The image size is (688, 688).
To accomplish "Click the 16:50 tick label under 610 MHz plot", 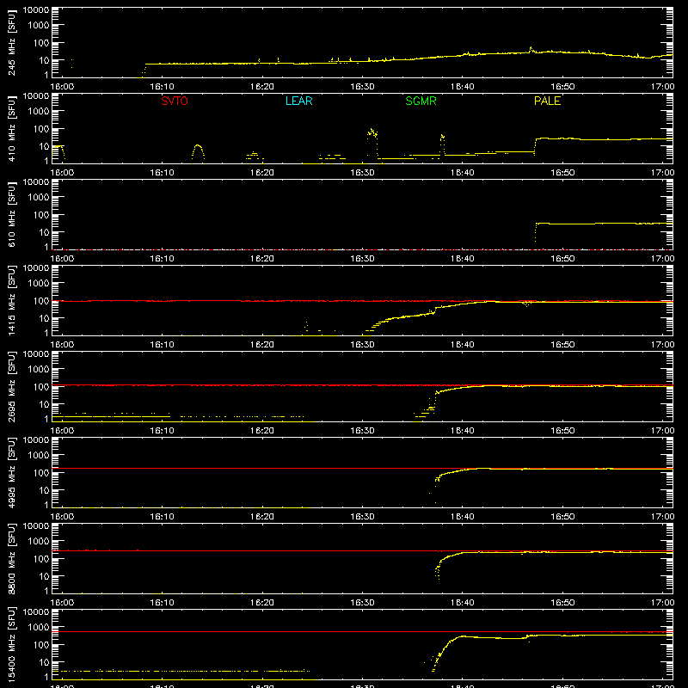I will tap(562, 259).
